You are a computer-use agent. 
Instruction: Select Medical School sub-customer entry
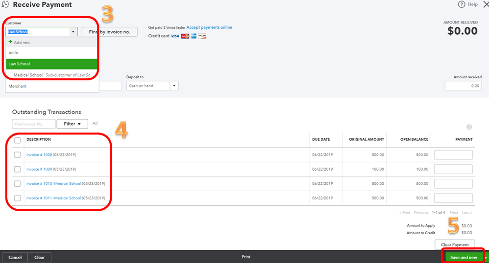(x=51, y=75)
